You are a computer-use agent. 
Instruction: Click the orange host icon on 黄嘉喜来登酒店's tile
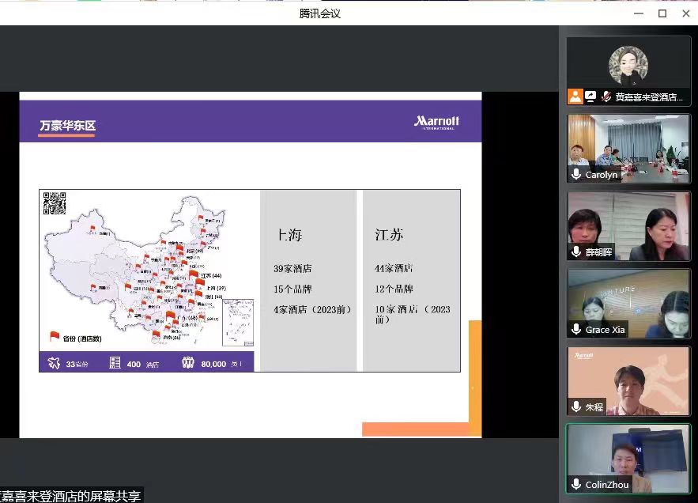575,96
